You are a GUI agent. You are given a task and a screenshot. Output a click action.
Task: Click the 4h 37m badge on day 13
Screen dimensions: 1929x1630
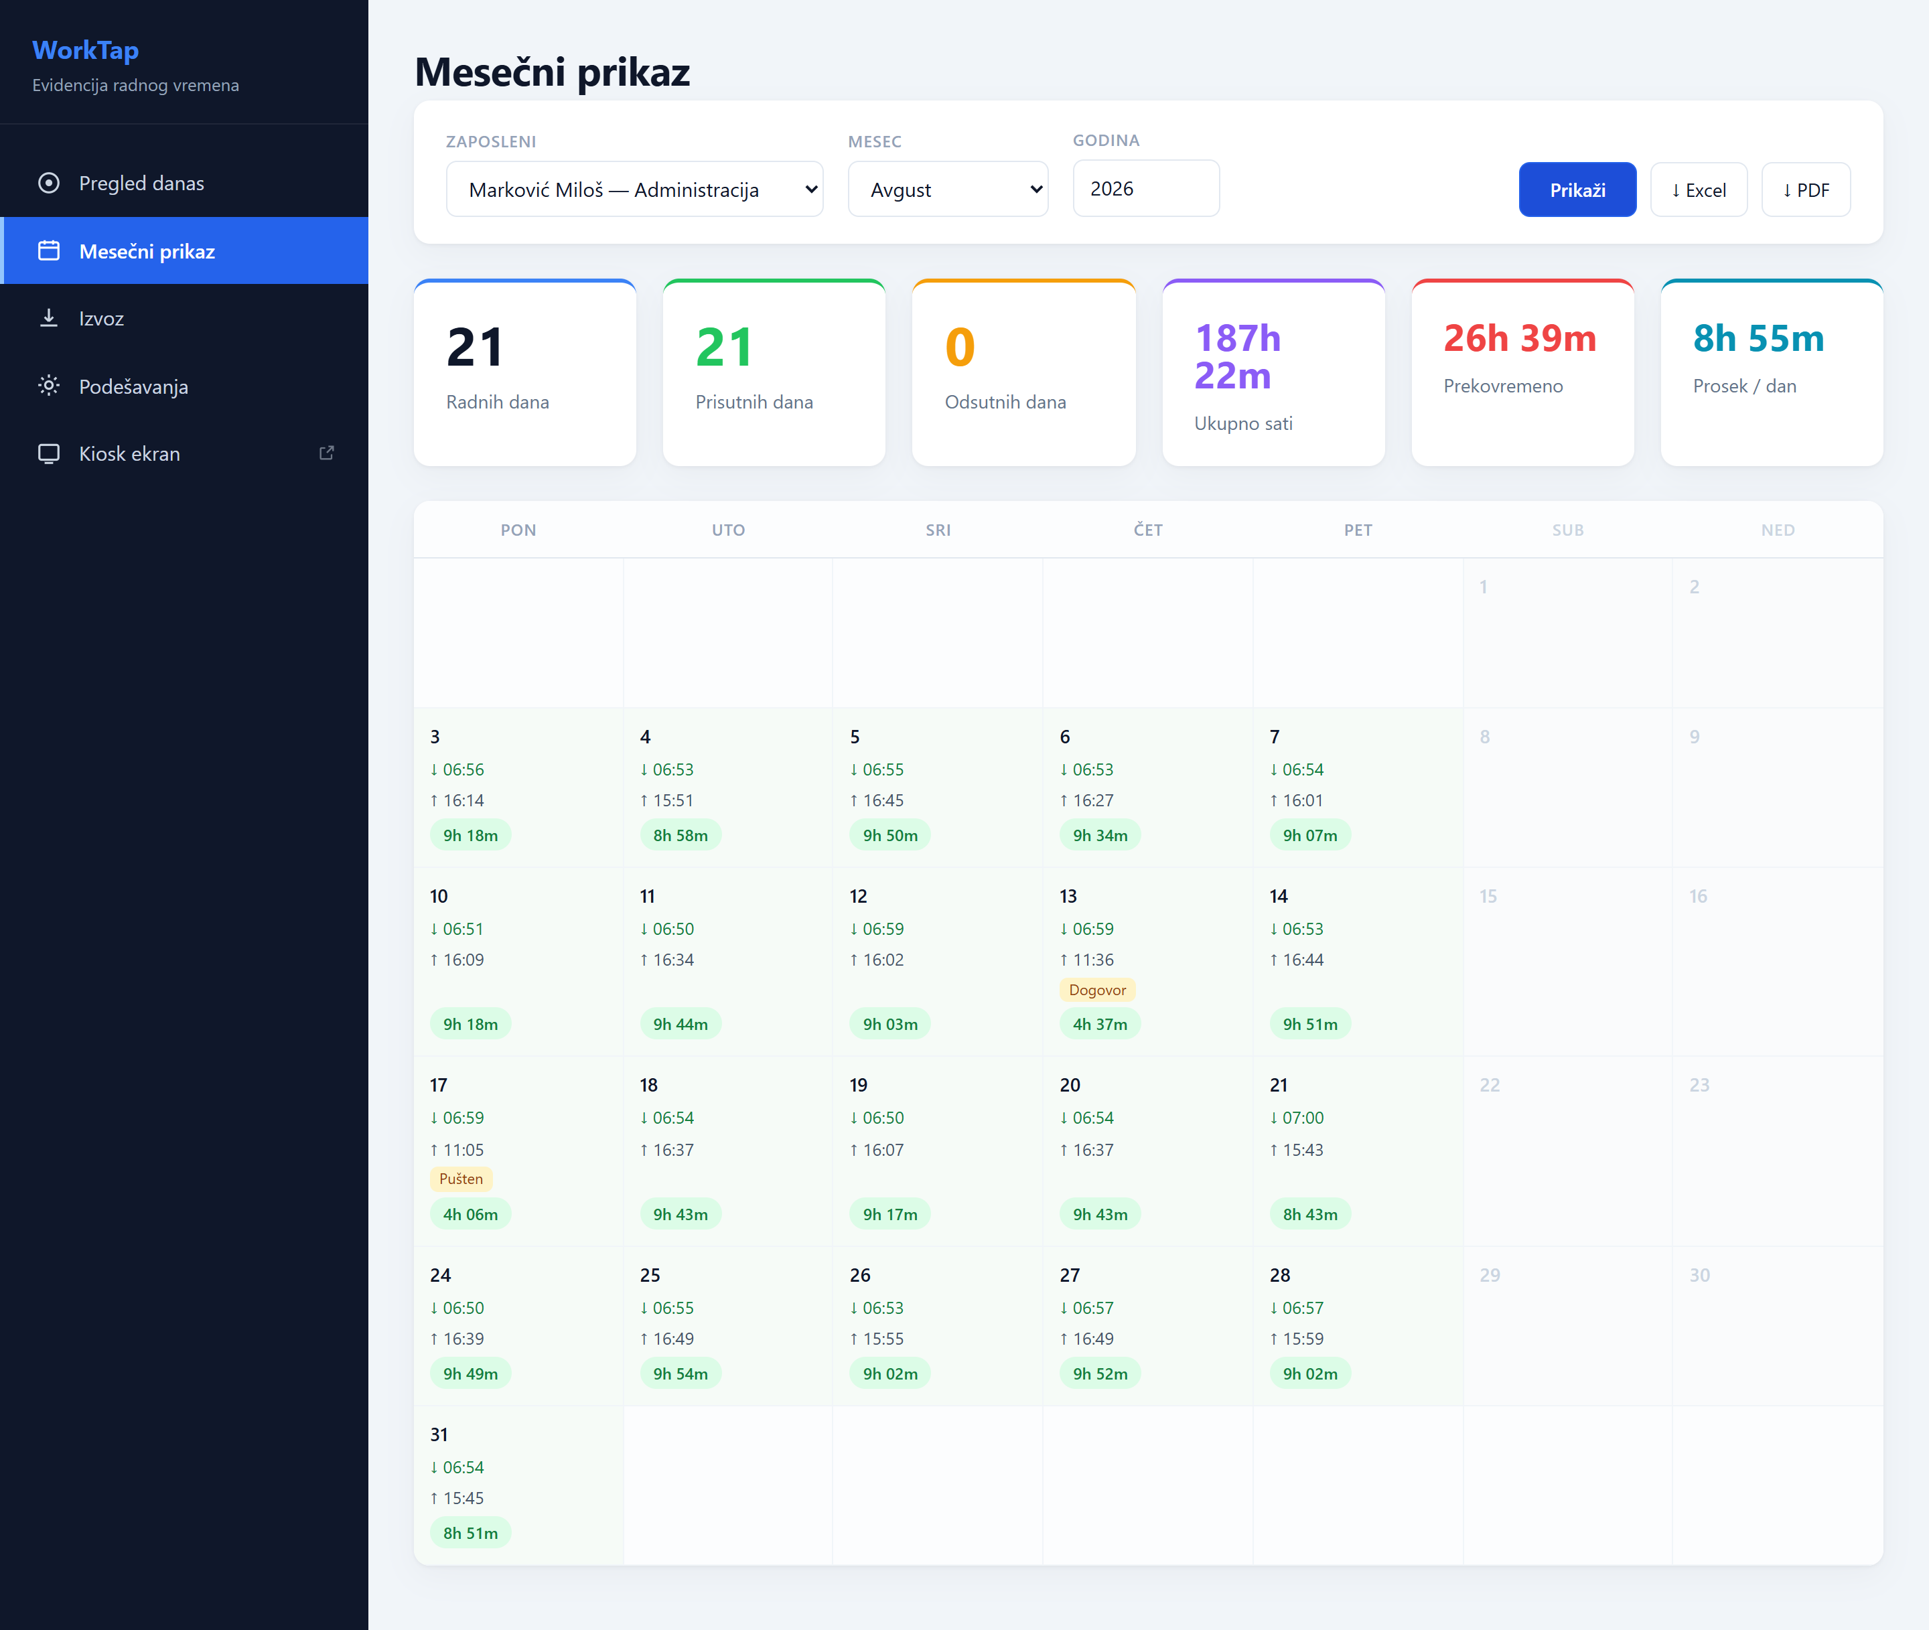[1100, 1024]
